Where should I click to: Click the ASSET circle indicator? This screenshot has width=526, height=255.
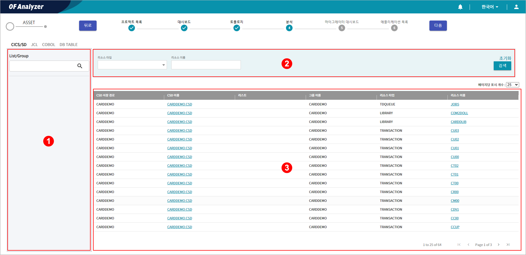pyautogui.click(x=10, y=27)
